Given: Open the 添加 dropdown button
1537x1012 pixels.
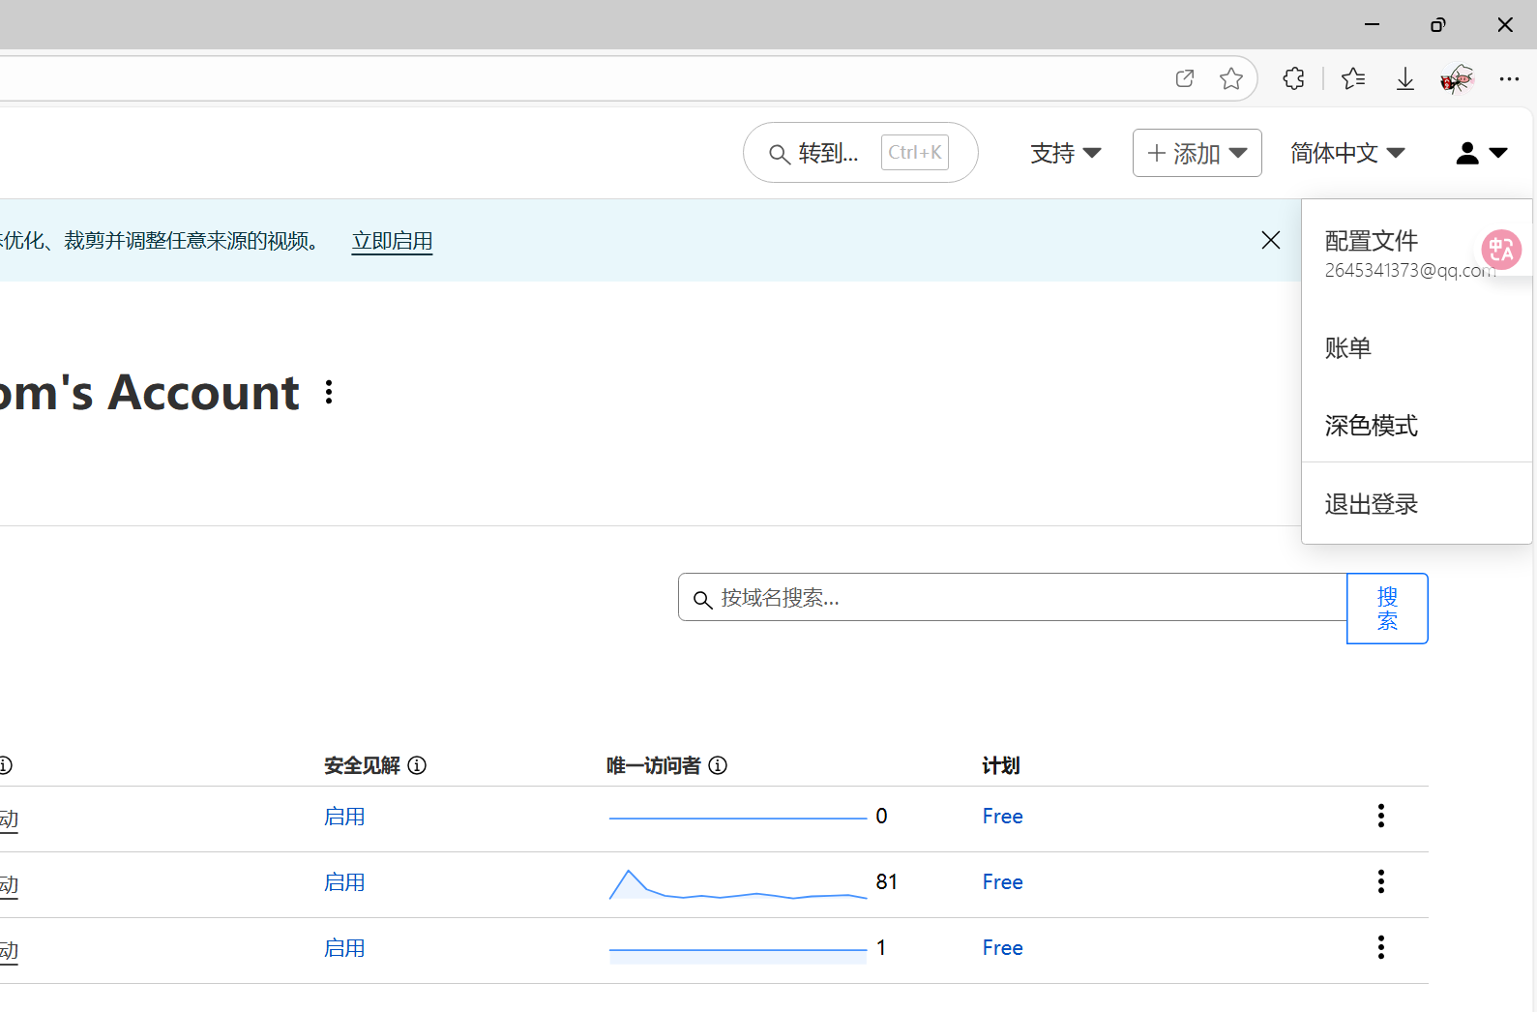Looking at the screenshot, I should 1197,153.
